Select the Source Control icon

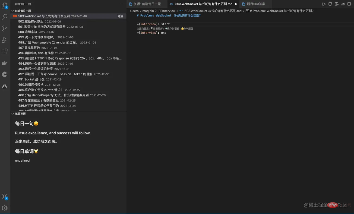pyautogui.click(x=4, y=29)
